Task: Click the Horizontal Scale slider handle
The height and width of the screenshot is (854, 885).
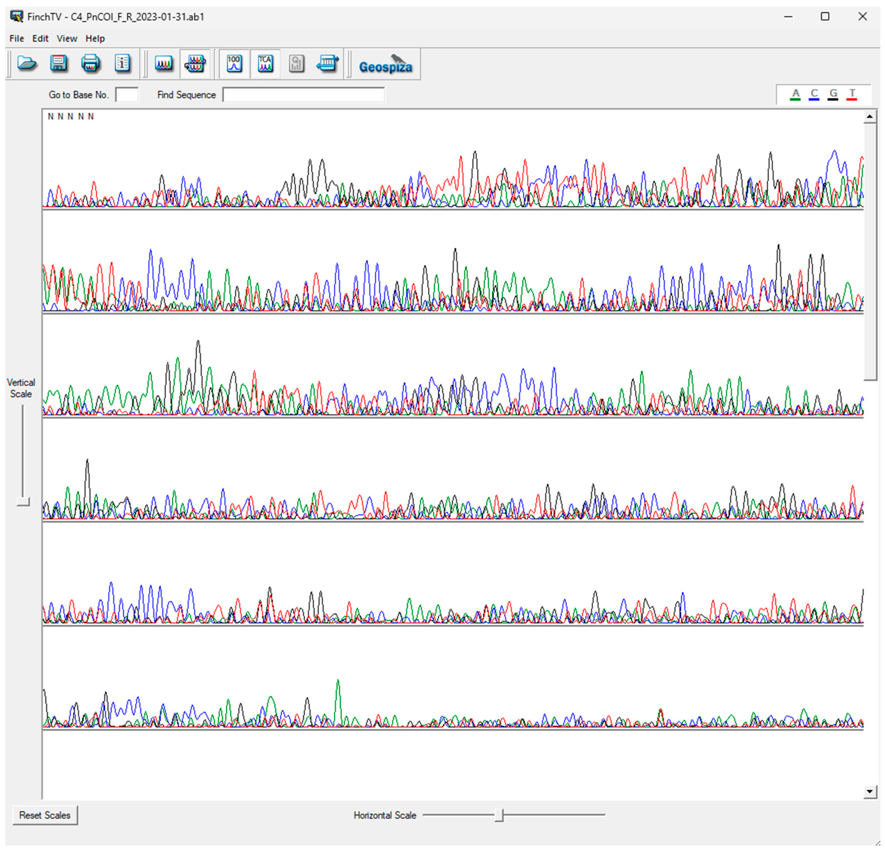Action: tap(499, 815)
